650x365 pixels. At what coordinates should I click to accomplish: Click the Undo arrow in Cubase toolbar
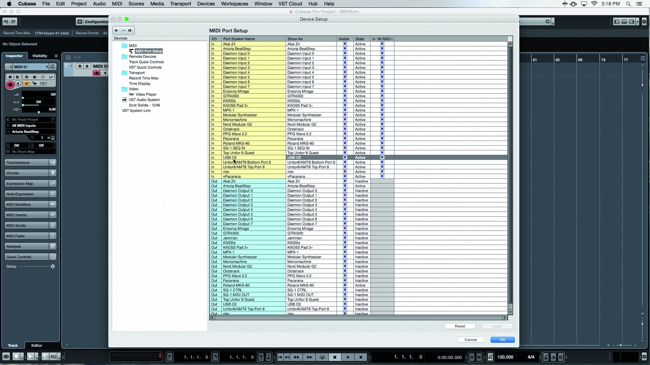pos(6,22)
